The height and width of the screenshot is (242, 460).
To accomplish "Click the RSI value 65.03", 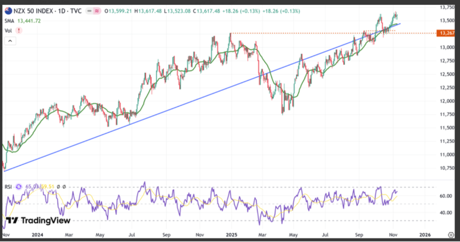I will tap(31, 187).
